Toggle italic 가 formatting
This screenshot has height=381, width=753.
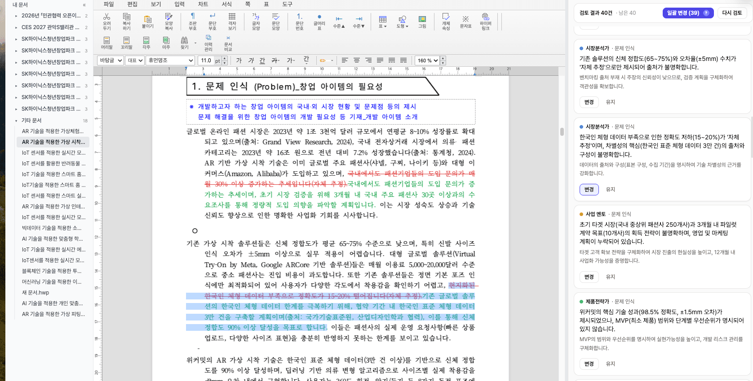[251, 60]
